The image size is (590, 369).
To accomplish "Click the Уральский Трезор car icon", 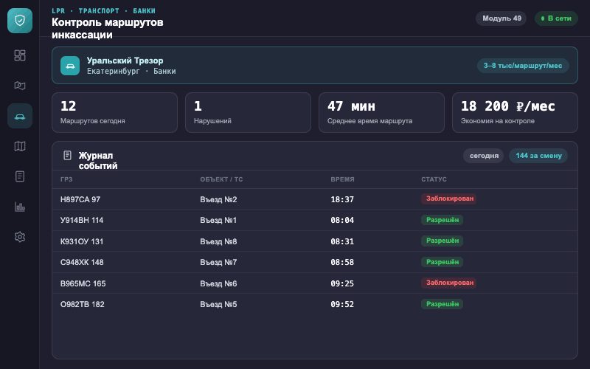I will pos(70,66).
